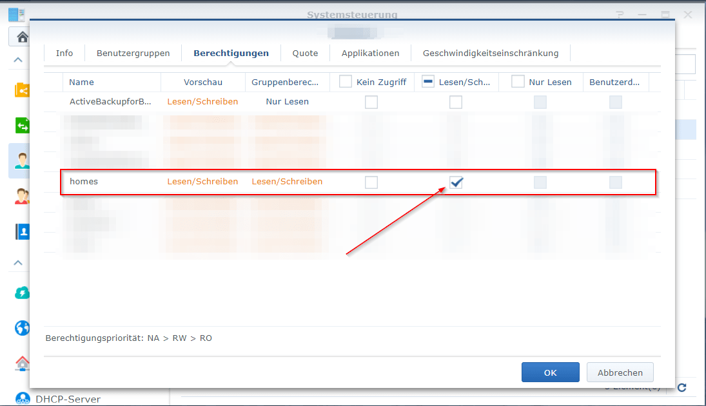Viewport: 706px width, 406px height.
Task: Open the Group icon in the sidebar
Action: (21, 197)
